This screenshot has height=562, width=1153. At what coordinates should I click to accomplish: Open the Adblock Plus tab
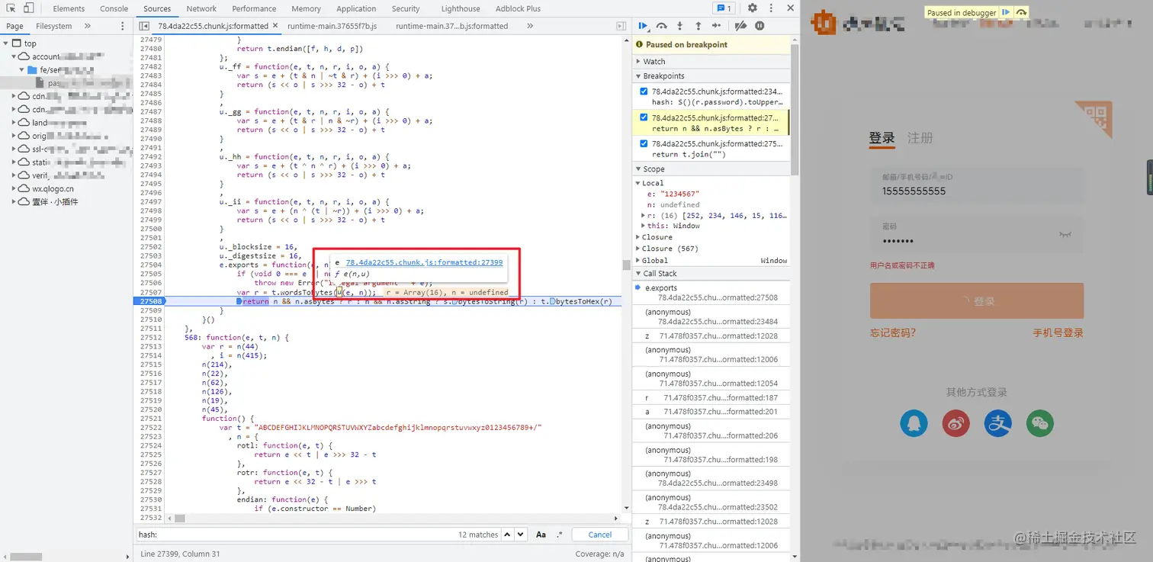click(x=518, y=8)
